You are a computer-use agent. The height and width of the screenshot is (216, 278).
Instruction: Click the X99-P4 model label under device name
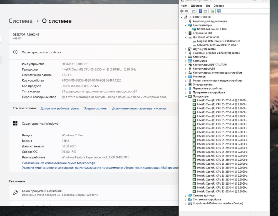17,38
